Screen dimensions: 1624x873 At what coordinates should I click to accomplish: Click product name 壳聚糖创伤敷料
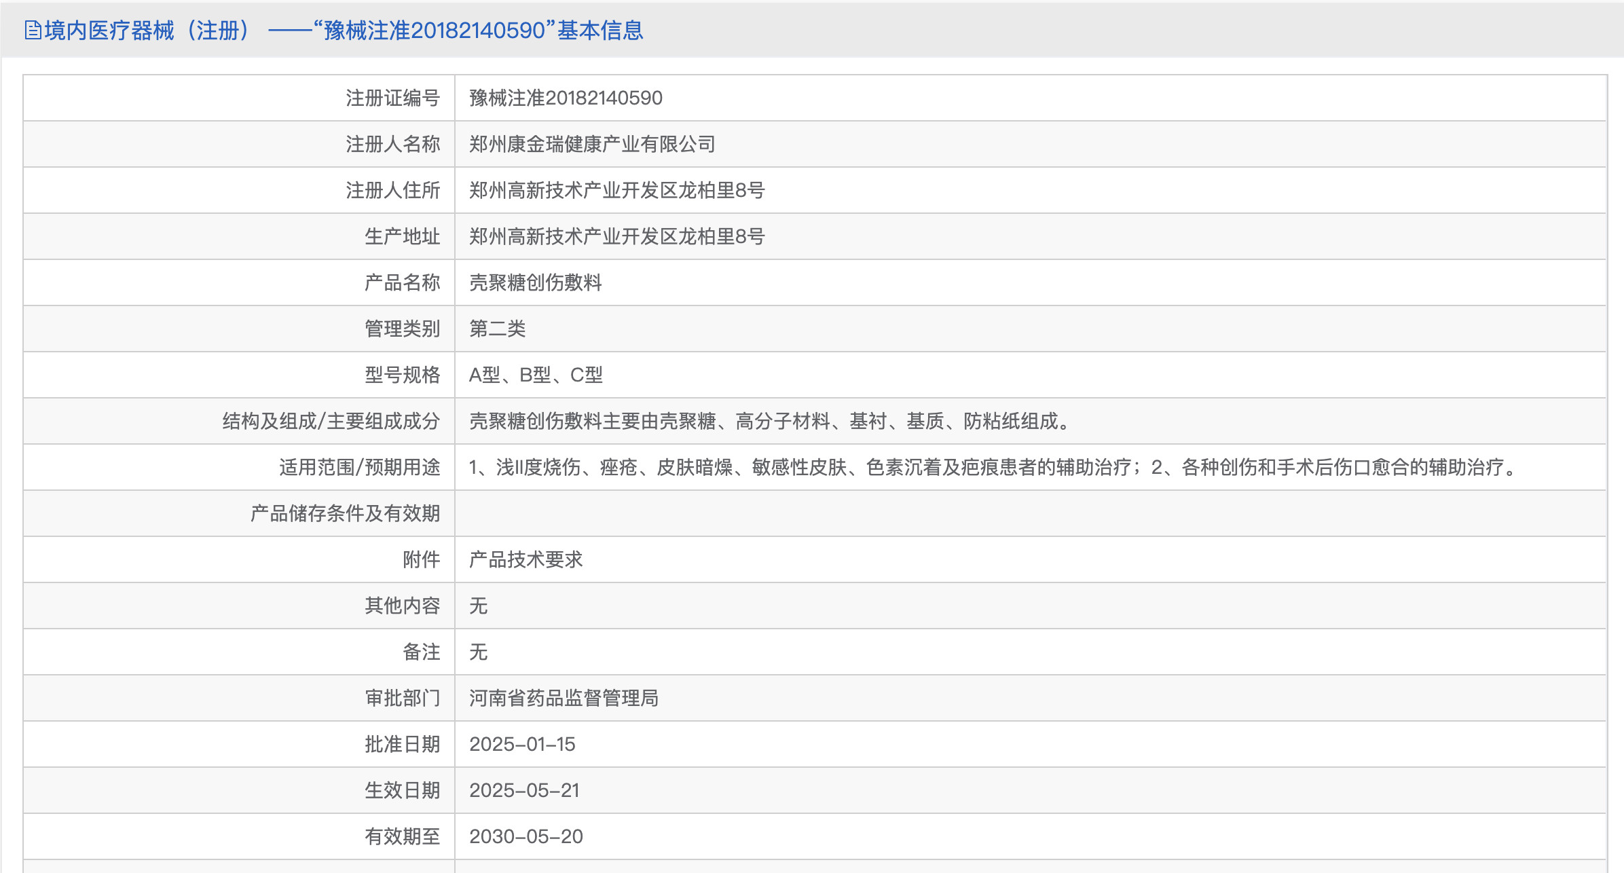pos(536,282)
